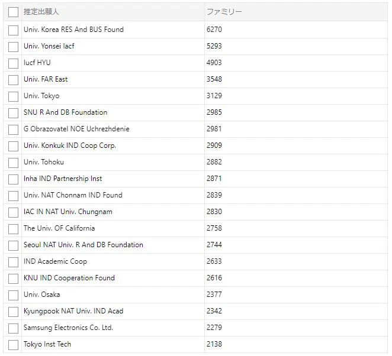Toggle the Tokyo Inst Tech checkbox
Screen dimensions: 392x356
(x=13, y=345)
